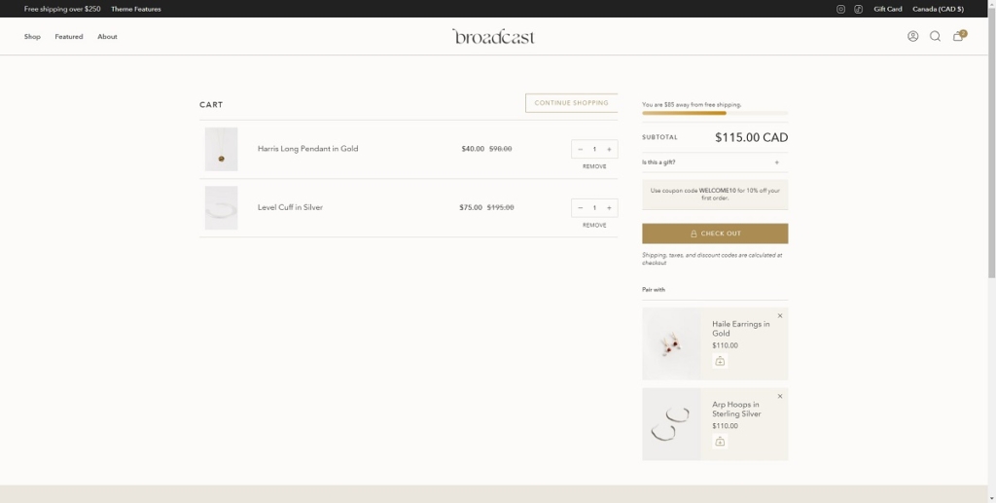The image size is (996, 503).
Task: Click the free shipping progress bar
Action: pyautogui.click(x=715, y=113)
